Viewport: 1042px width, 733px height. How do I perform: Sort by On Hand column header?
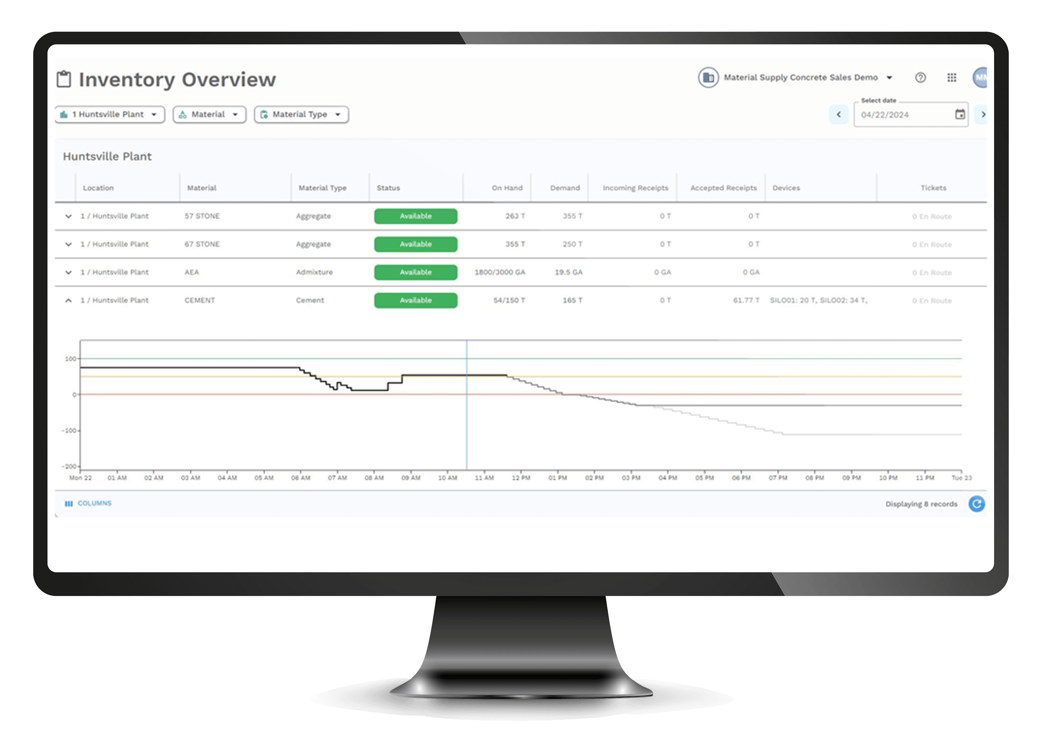[506, 188]
